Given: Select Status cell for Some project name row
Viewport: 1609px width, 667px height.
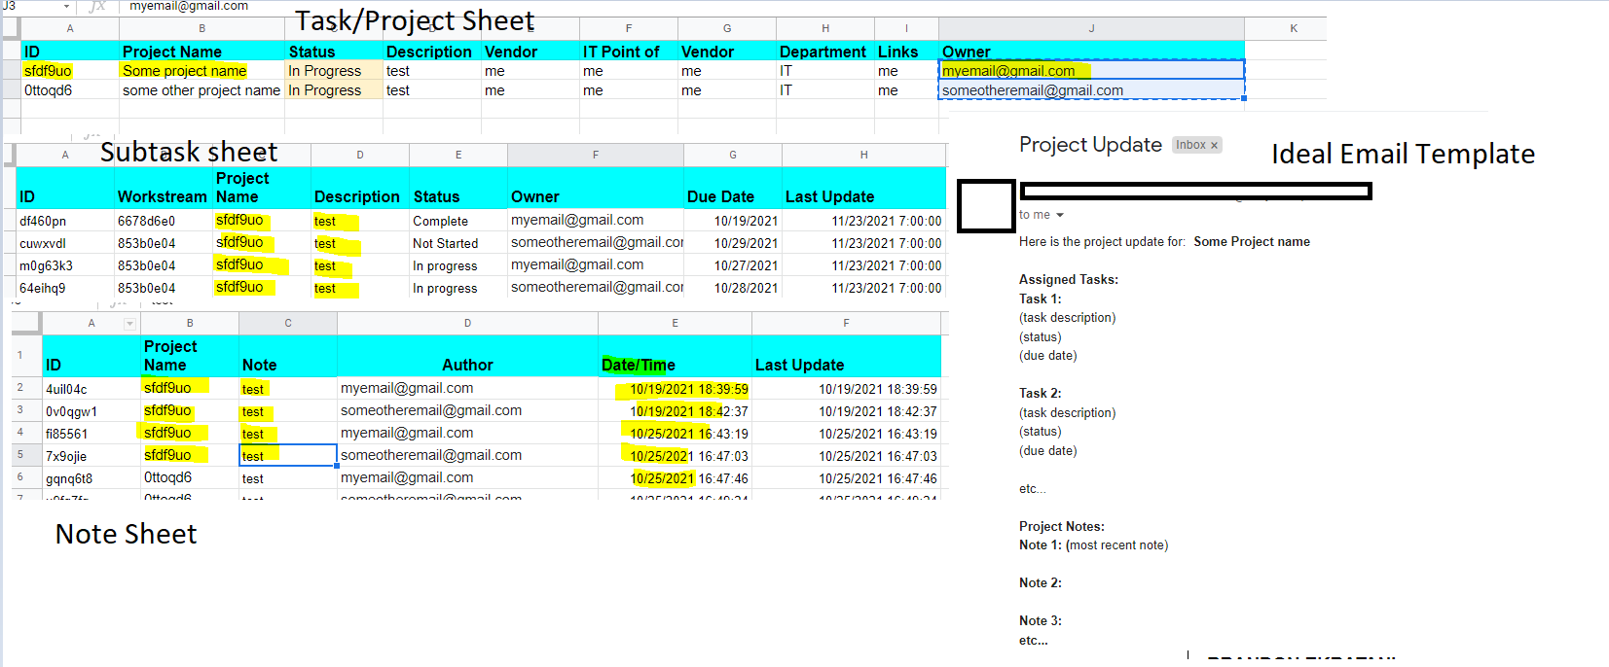Looking at the screenshot, I should [x=334, y=71].
